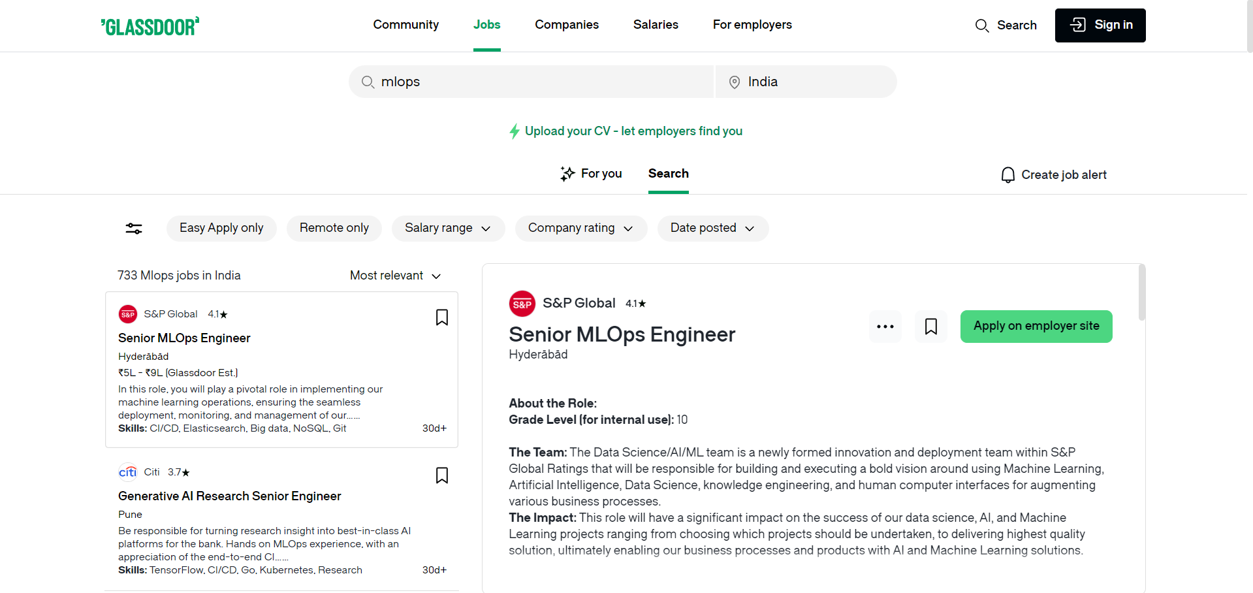Click Search text in the header
The width and height of the screenshot is (1253, 593).
pos(1017,25)
